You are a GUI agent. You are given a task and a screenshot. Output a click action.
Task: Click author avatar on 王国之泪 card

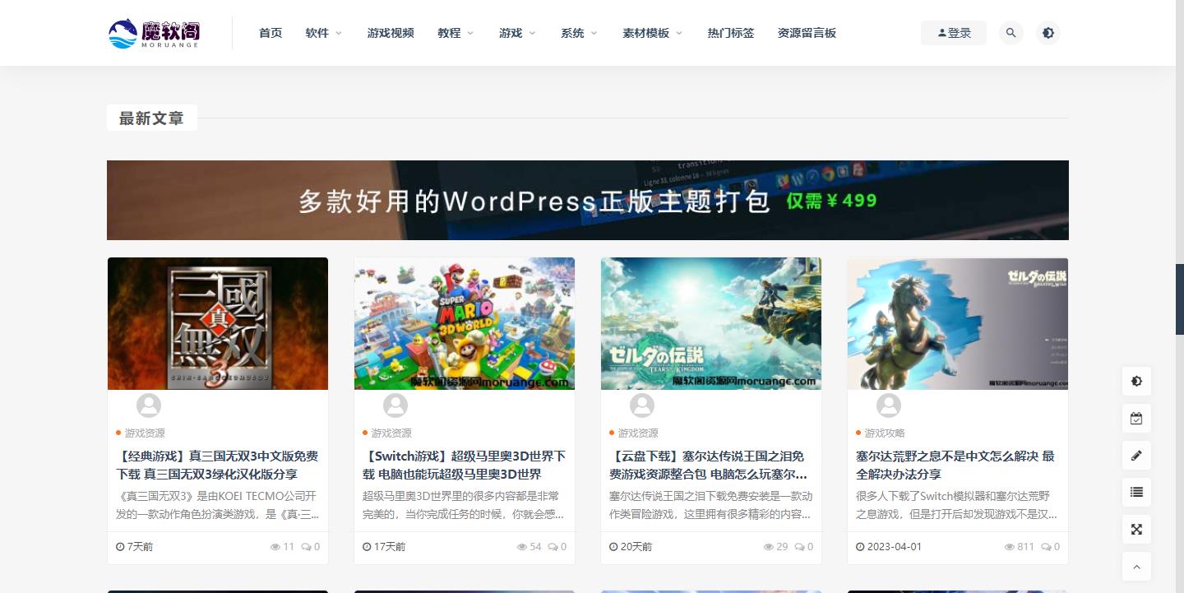(x=642, y=405)
